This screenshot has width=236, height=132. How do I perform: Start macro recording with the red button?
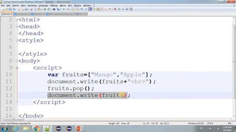(x=115, y=9)
